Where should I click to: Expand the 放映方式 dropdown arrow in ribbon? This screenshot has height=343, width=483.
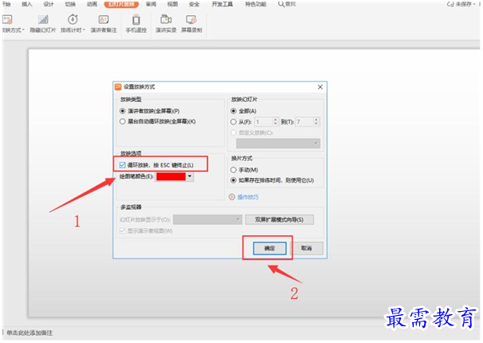(x=23, y=30)
